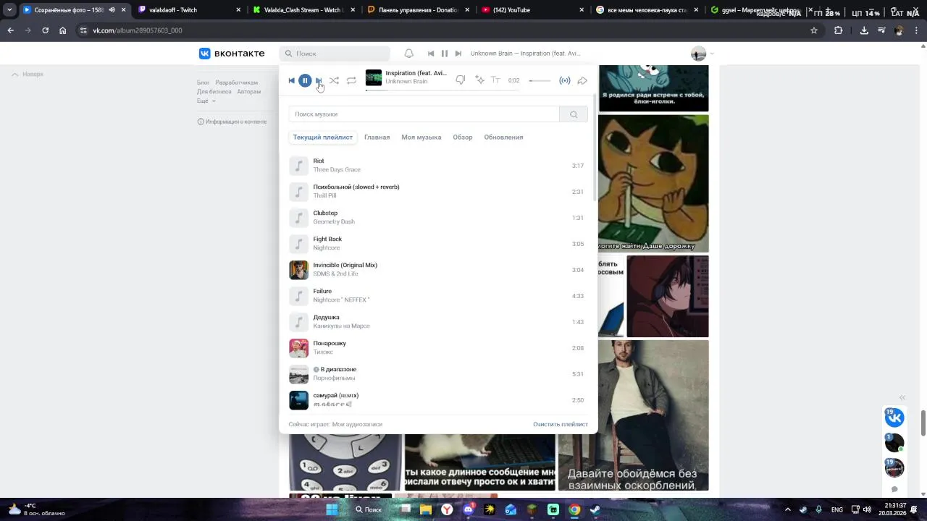Open notifications bell icon
Screen dimensions: 927x521
point(409,54)
